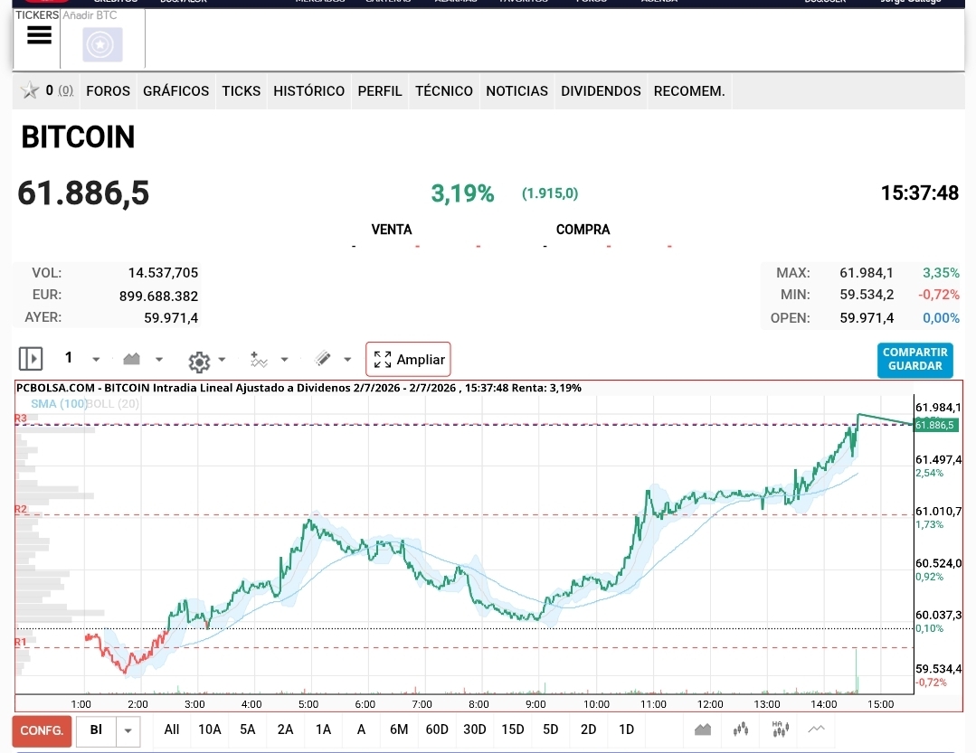
Task: Click the Añadir BTC star ticker icon
Action: [x=102, y=44]
